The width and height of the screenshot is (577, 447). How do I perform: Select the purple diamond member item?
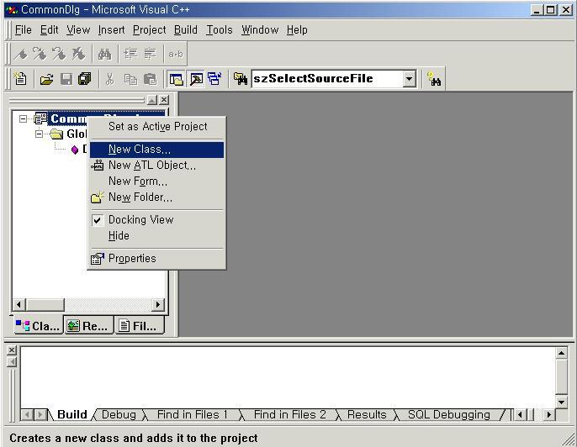pyautogui.click(x=75, y=150)
